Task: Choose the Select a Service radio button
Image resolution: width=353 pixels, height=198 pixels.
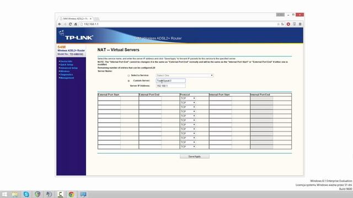Action: (x=129, y=76)
